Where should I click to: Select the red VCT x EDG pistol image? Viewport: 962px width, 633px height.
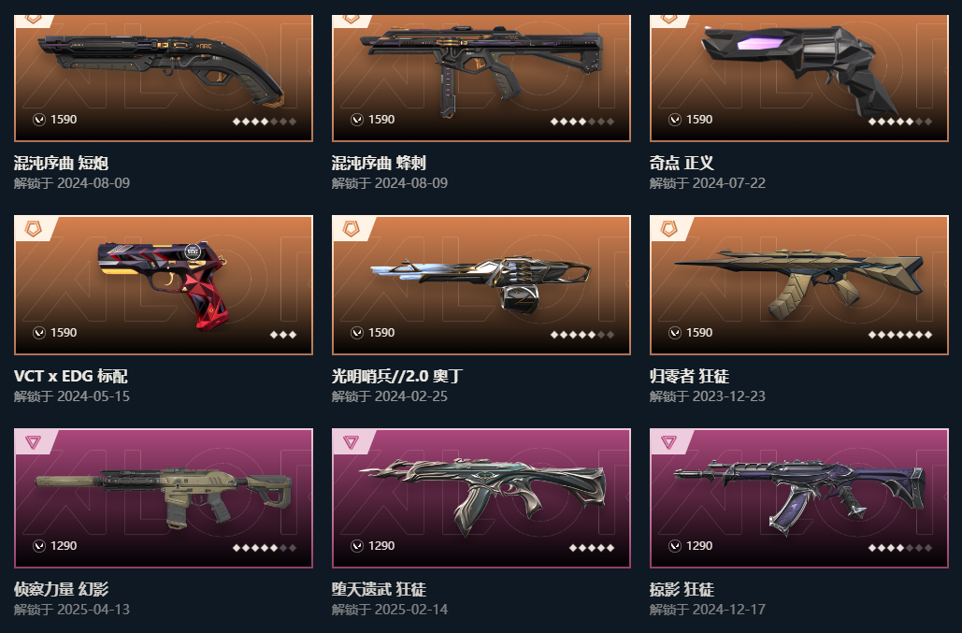(163, 283)
